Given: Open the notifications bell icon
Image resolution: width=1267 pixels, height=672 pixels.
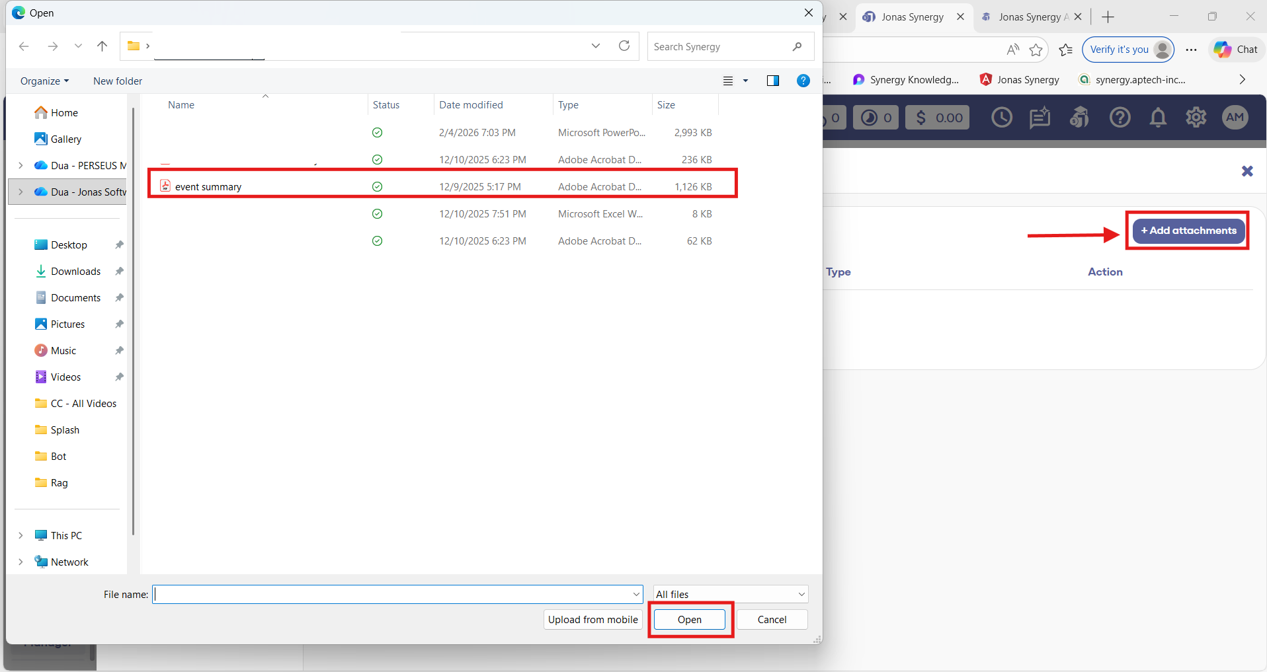Looking at the screenshot, I should tap(1158, 118).
